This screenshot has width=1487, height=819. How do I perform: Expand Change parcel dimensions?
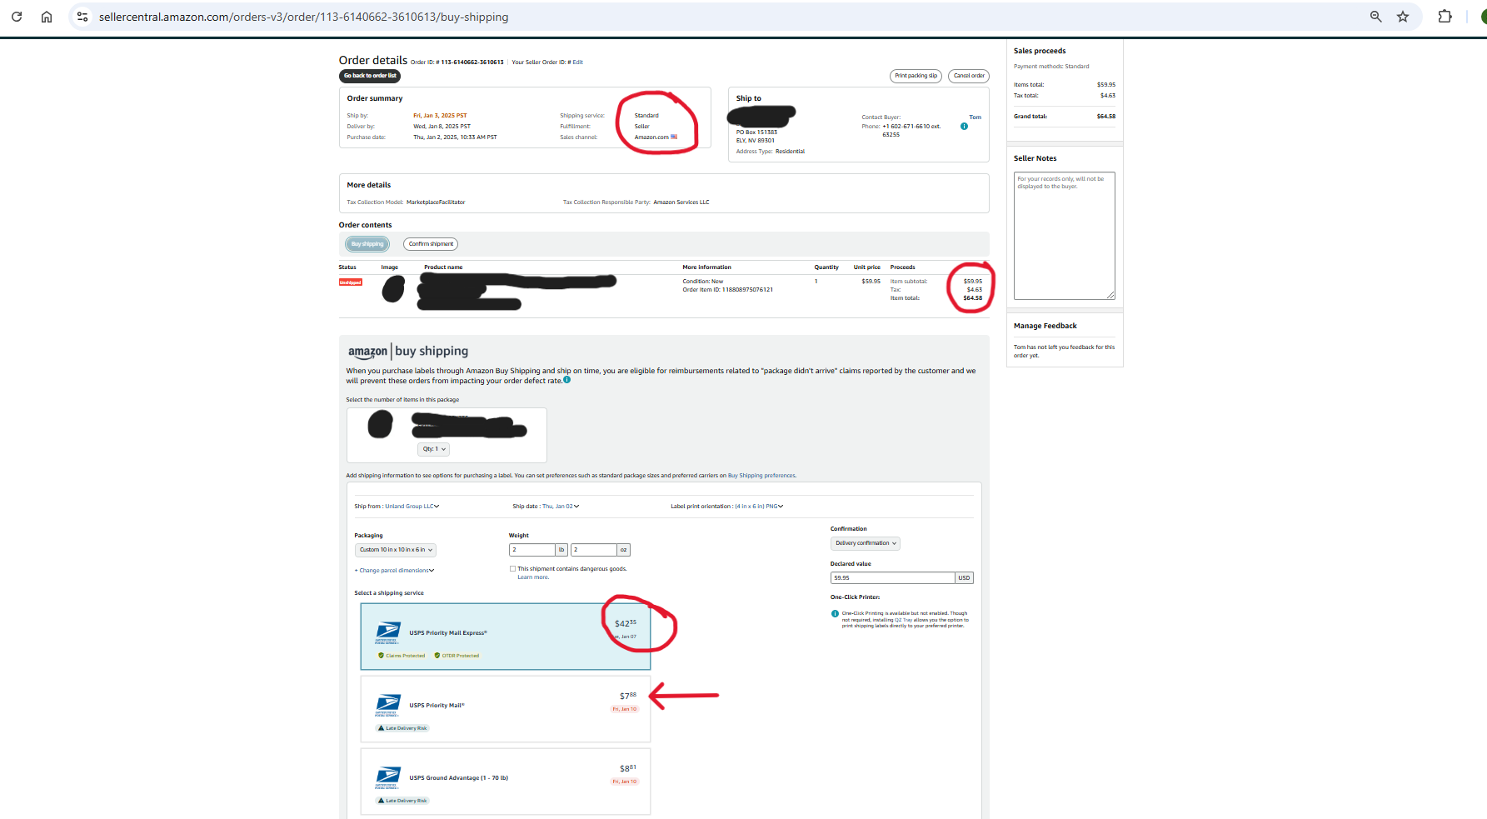[394, 571]
